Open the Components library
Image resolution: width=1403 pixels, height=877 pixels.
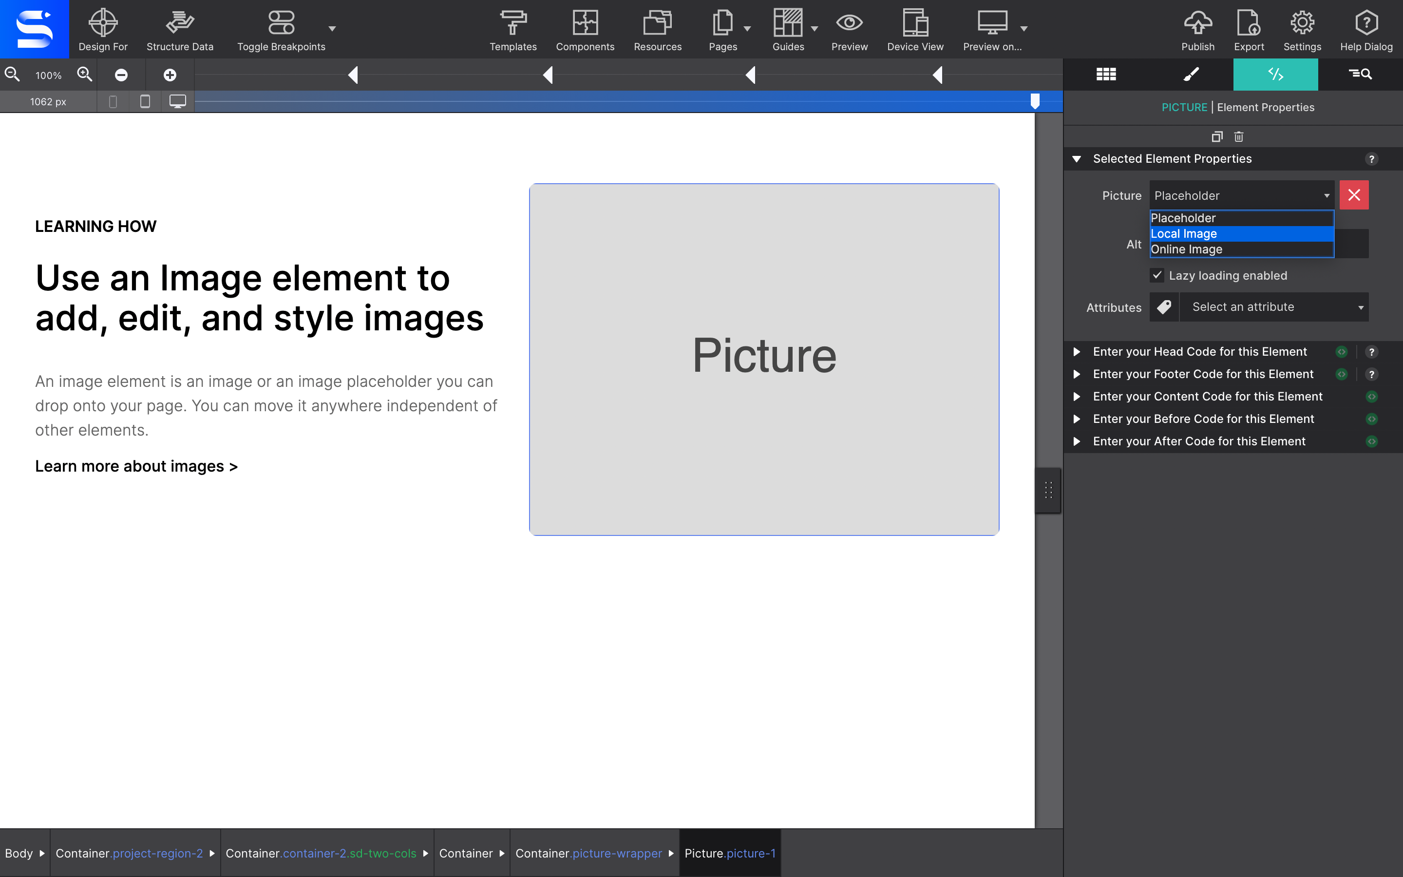[x=585, y=29]
